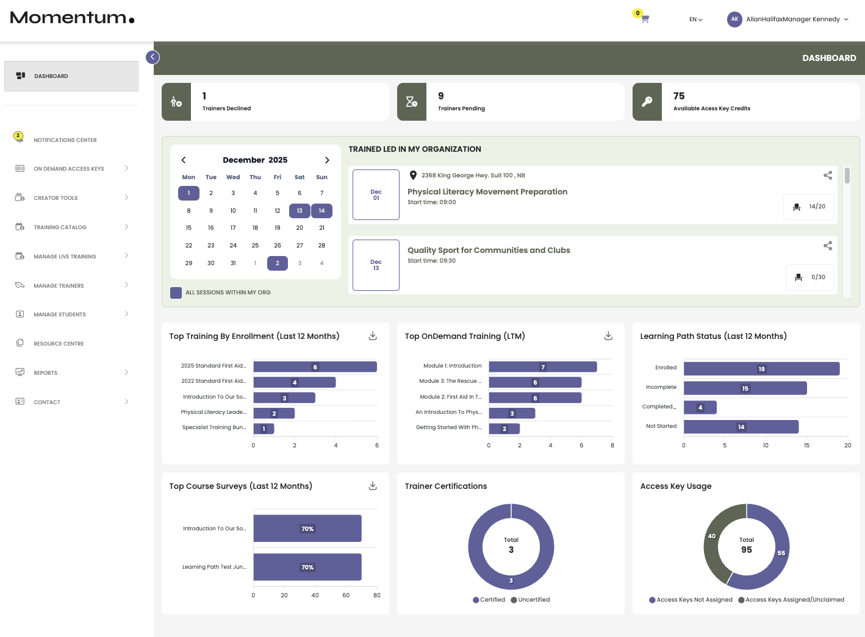Select the Dashboard menu item
Screen dimensions: 865x637
click(51, 76)
